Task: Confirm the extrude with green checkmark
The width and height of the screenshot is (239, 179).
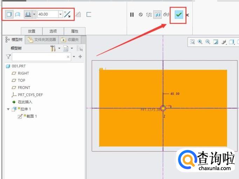Action: click(179, 15)
